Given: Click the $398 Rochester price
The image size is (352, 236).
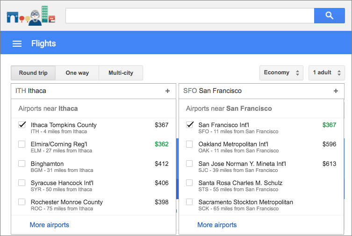Looking at the screenshot, I should coord(162,202).
